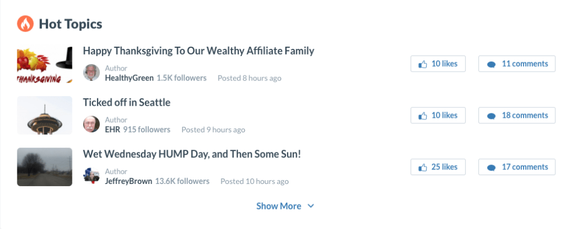Image resolution: width=571 pixels, height=229 pixels.
Task: Like the Wet Wednesday HUMP Day post
Action: 438,167
